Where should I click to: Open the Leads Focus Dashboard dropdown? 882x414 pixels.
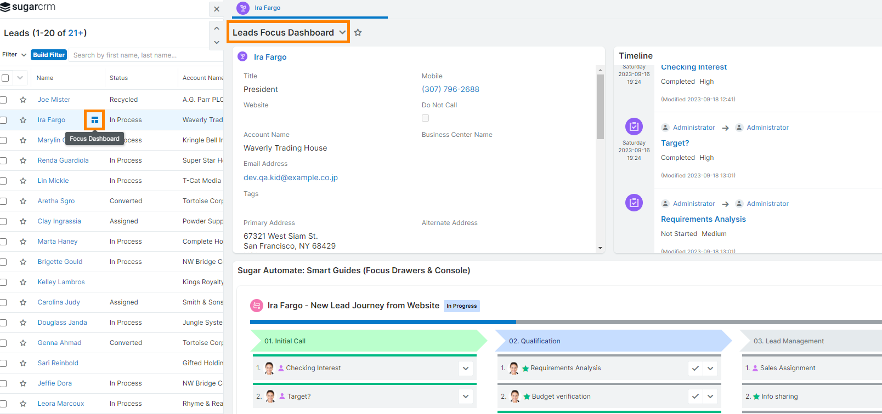point(342,33)
